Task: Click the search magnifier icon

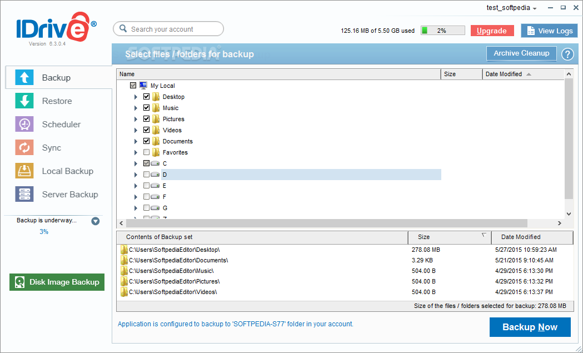Action: tap(123, 29)
